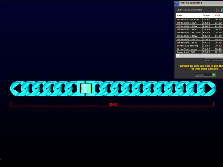
Task: Select the White Gold:10KW row
Action: click(199, 26)
